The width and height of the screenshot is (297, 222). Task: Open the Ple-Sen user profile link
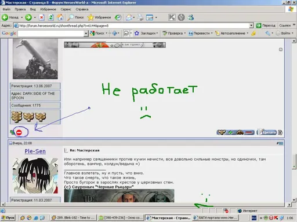(35, 151)
